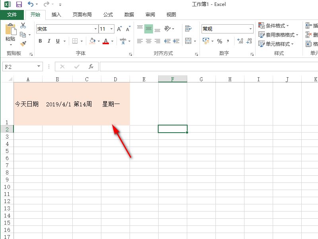
Task: Switch to the 插入 (Insert) ribbon tab
Action: [56, 14]
